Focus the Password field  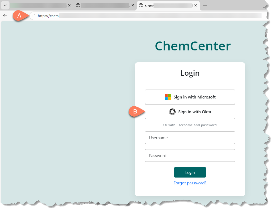tap(190, 155)
